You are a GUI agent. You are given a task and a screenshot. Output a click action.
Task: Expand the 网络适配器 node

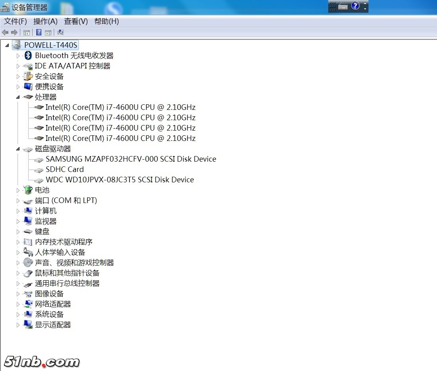[x=18, y=304]
